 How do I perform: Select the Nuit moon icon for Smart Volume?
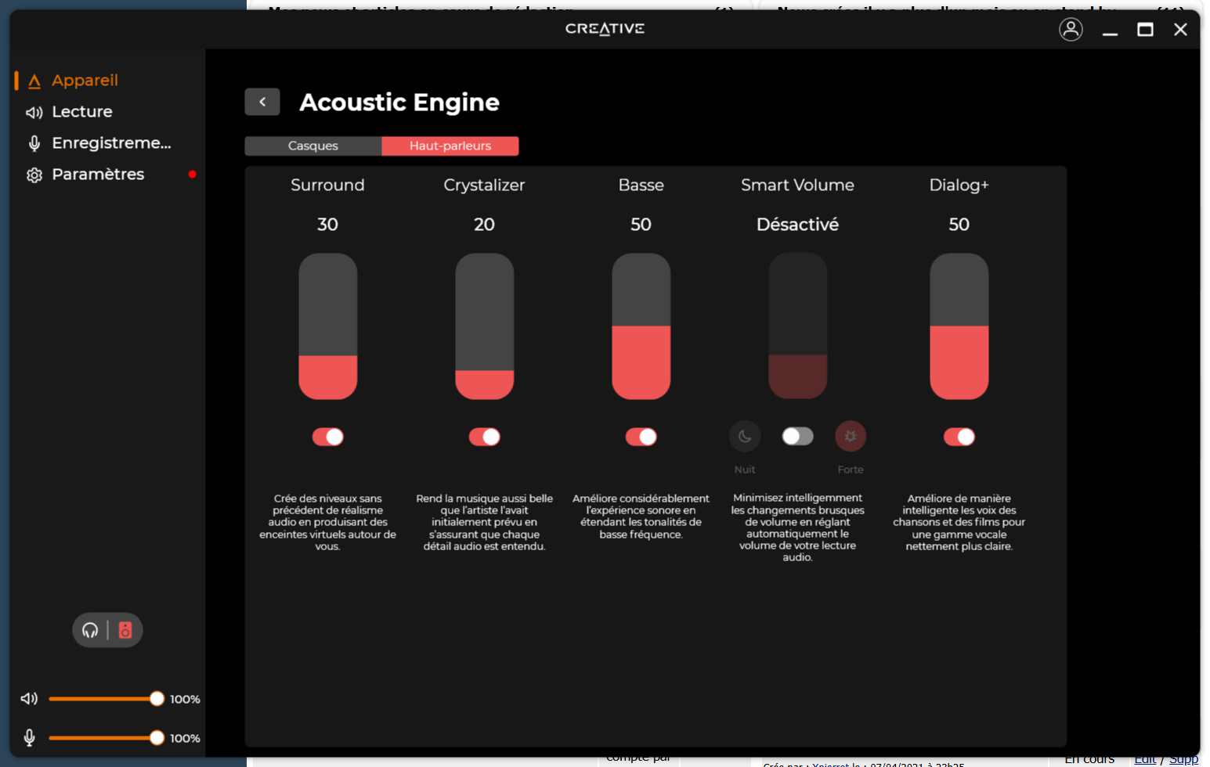click(745, 437)
